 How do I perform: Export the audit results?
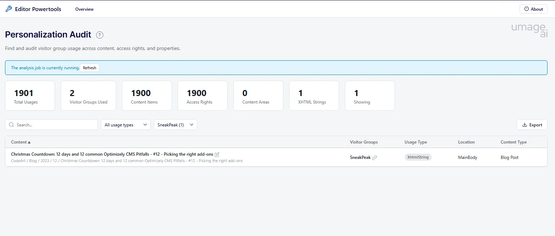point(532,125)
